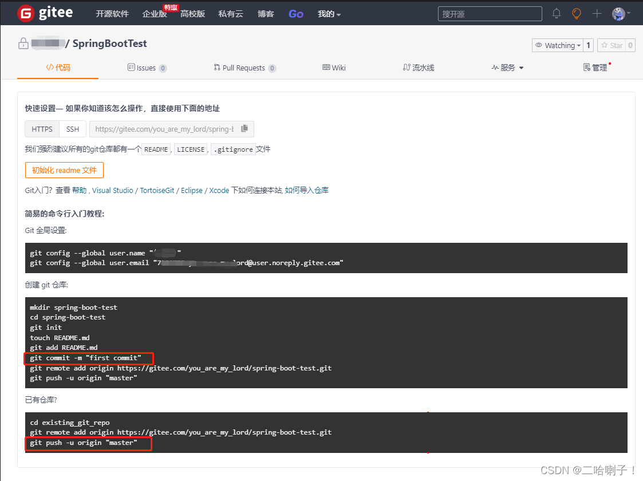Open 企业版 in the navbar
Image resolution: width=643 pixels, height=481 pixels.
154,14
